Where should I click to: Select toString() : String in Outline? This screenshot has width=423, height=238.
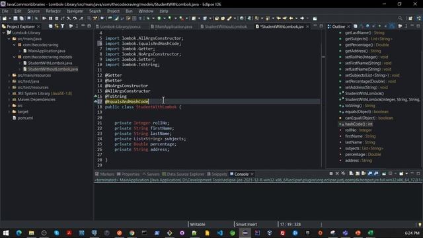pos(360,106)
